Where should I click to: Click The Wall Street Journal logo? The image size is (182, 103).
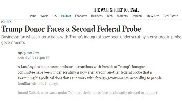116,10
